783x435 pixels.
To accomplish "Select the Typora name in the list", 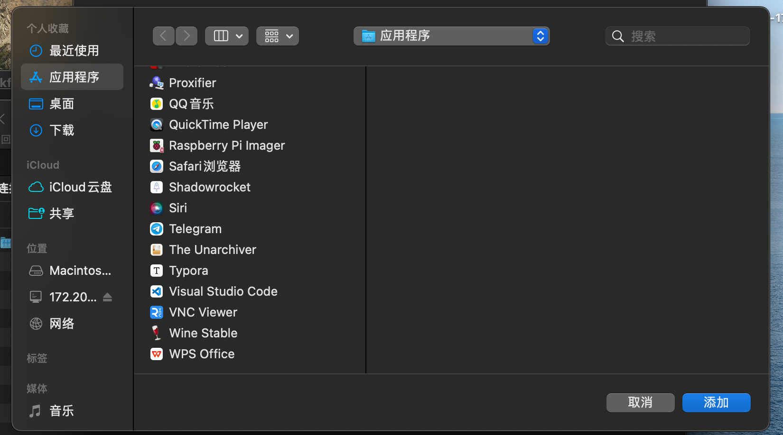I will pos(189,271).
